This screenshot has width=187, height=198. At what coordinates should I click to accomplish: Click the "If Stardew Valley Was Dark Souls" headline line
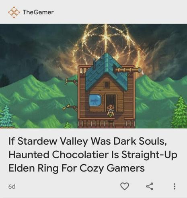point(88,141)
